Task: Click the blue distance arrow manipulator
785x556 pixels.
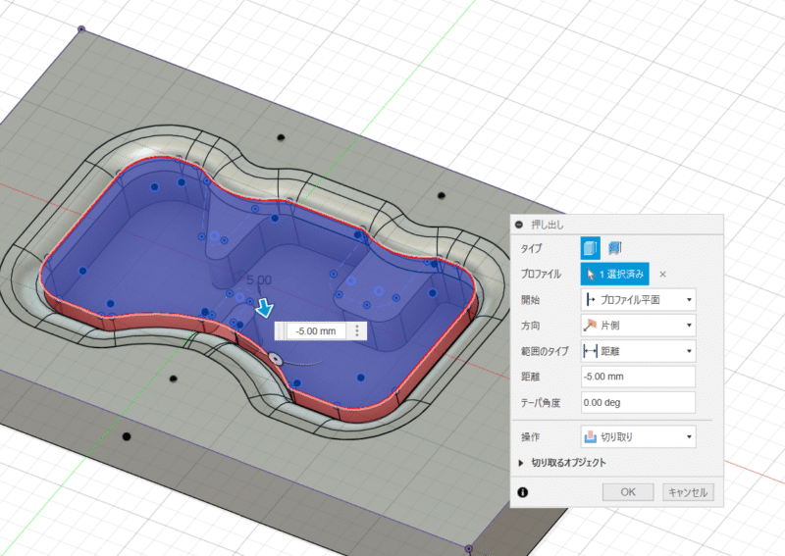Action: coord(264,309)
